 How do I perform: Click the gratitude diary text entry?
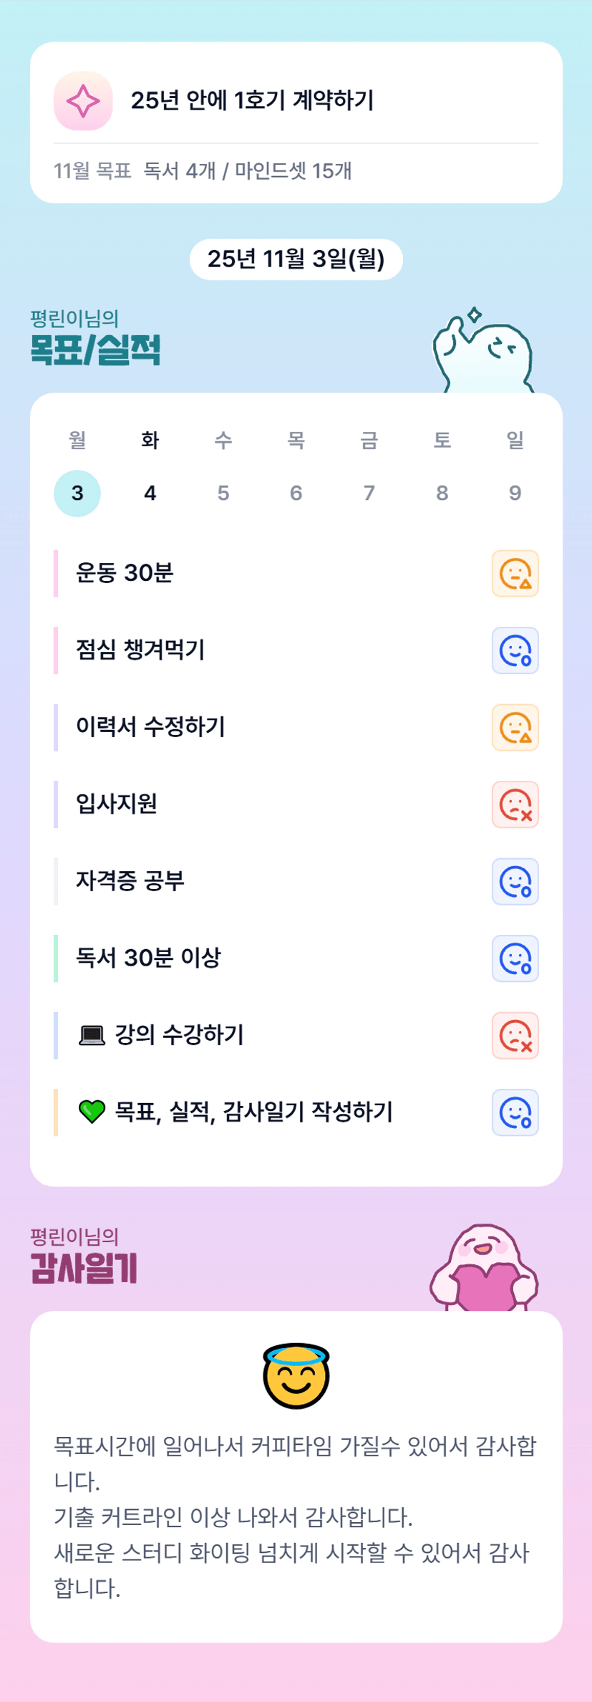[296, 1517]
